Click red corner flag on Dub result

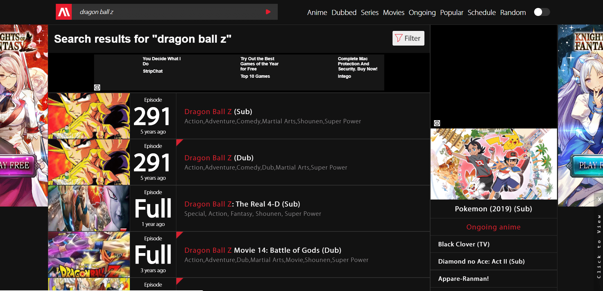tap(179, 142)
